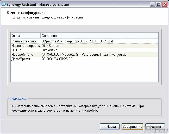Select the Название сервера row
The width and height of the screenshot is (169, 134).
26,46
